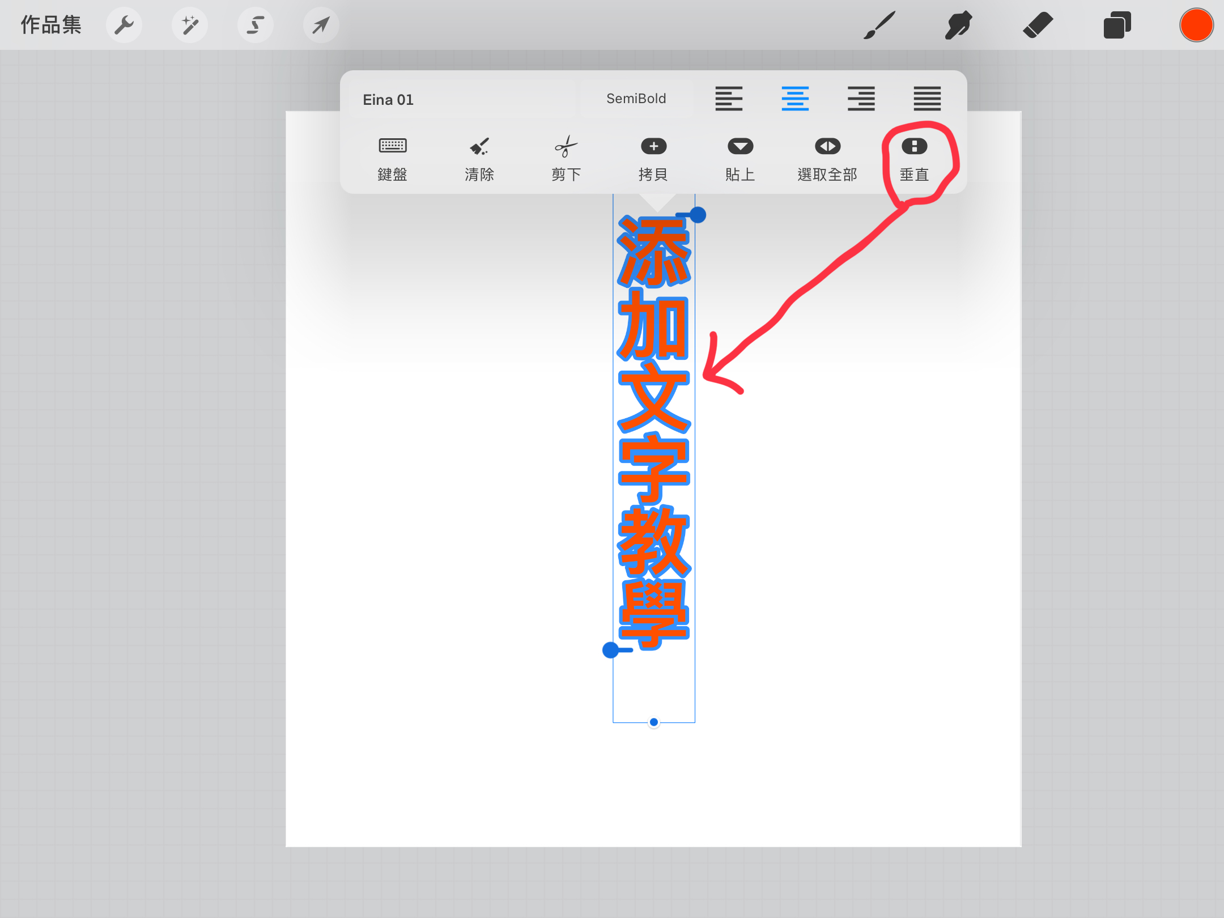Activate the Transform arrow tool

coord(321,25)
